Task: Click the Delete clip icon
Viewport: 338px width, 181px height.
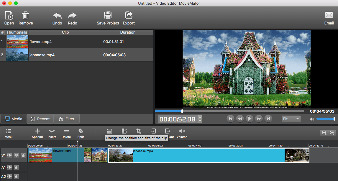Action: [66, 133]
